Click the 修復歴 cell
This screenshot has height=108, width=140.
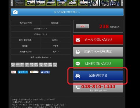(x=26, y=46)
